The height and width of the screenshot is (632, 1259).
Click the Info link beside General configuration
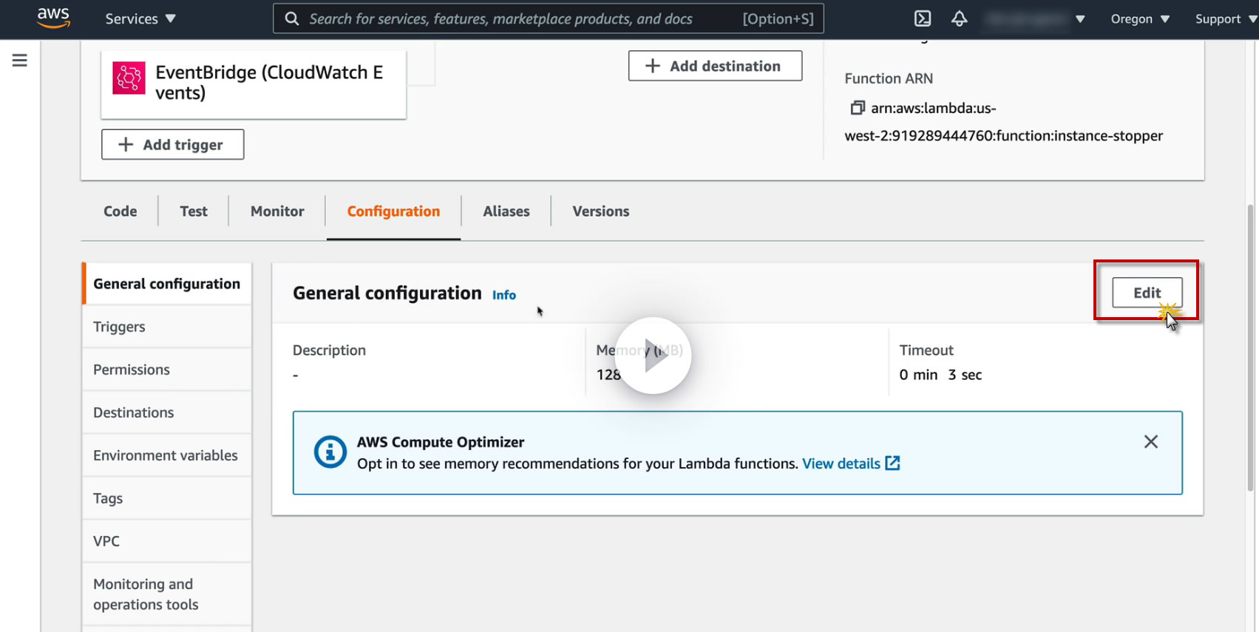click(504, 295)
